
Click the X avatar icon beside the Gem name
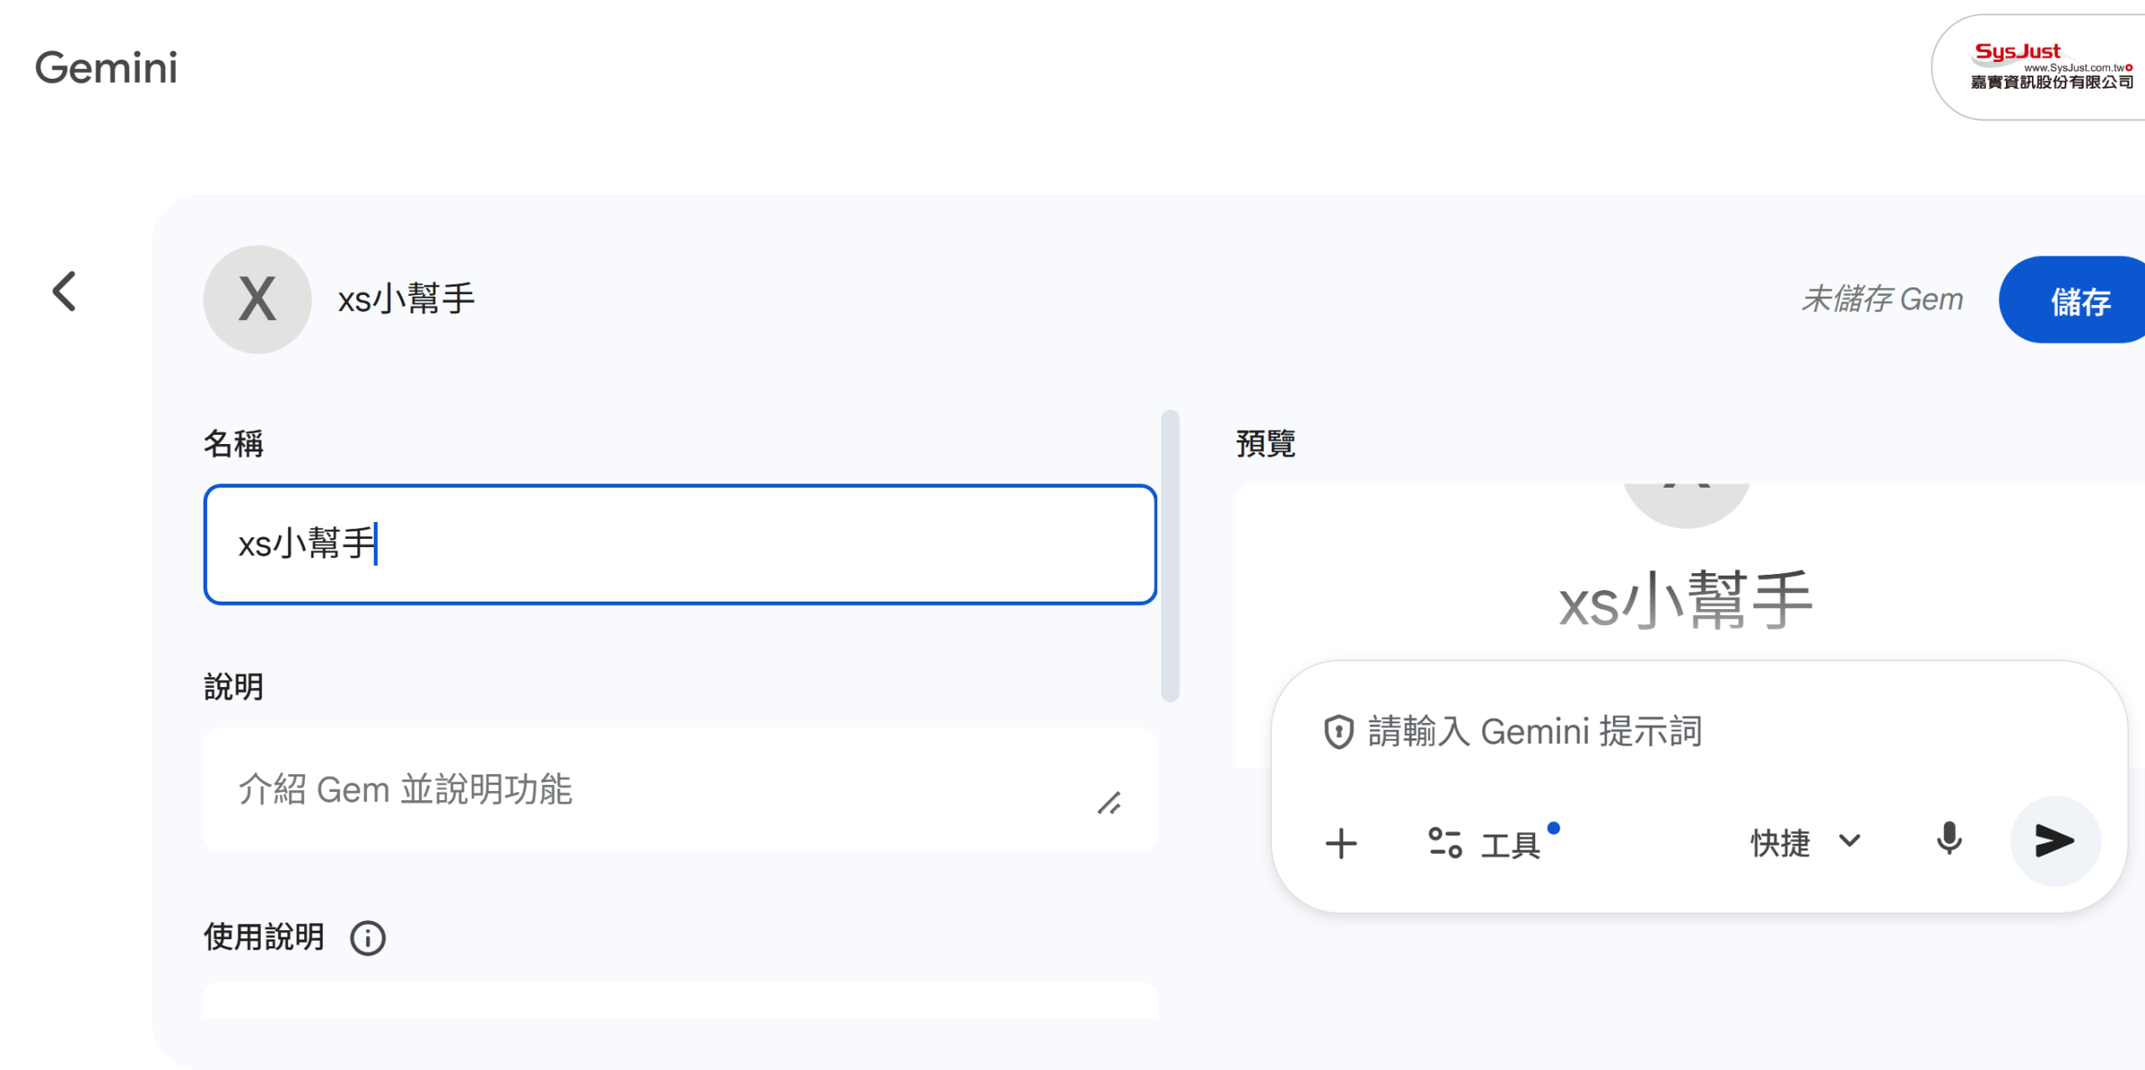(x=256, y=299)
